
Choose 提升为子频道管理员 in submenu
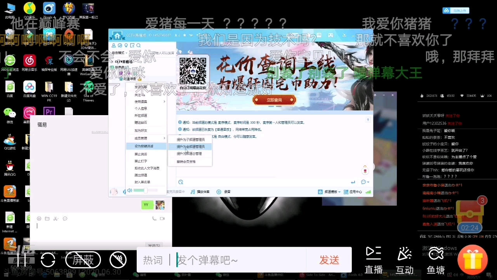190,139
